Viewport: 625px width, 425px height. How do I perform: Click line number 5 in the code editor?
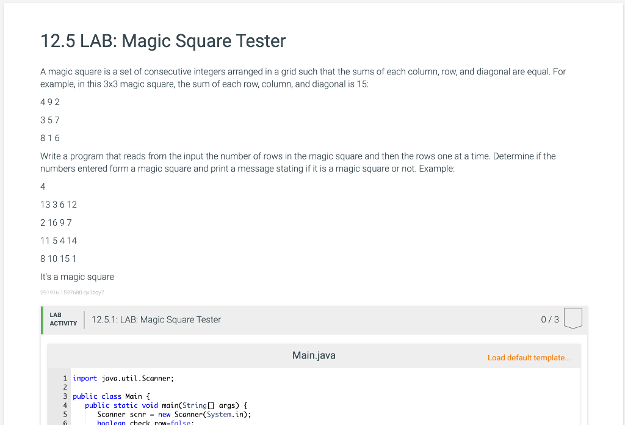[65, 414]
